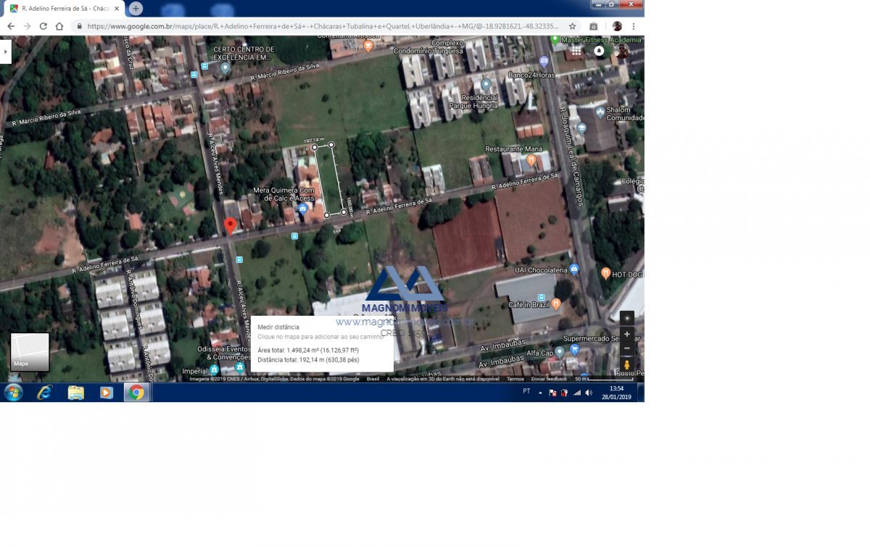Image resolution: width=870 pixels, height=547 pixels.
Task: Click the Termos link in footer
Action: [x=515, y=379]
